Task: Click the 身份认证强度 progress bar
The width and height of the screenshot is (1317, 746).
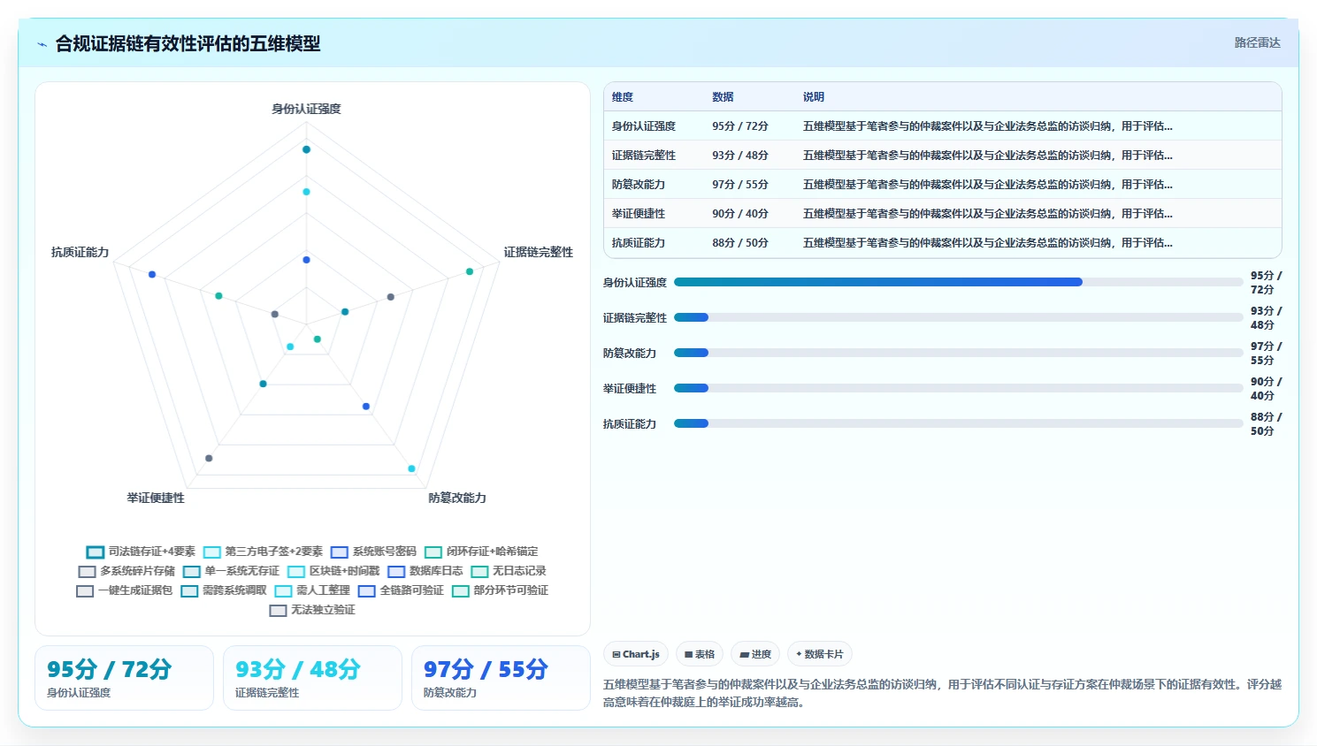Action: [x=959, y=282]
